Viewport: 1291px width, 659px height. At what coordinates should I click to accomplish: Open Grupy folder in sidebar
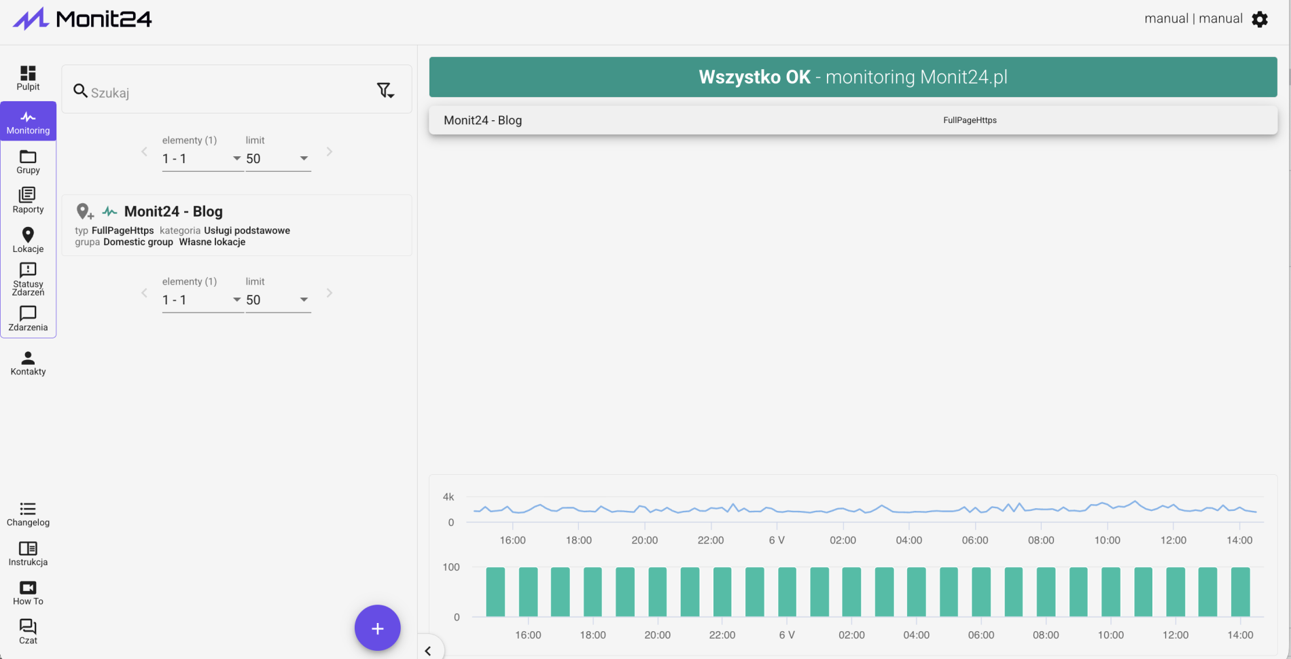point(28,162)
